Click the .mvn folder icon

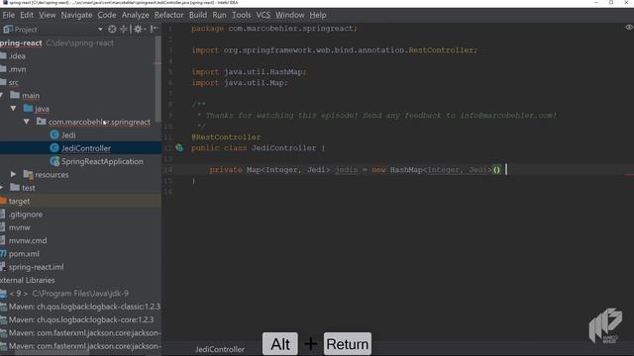[x=3, y=69]
